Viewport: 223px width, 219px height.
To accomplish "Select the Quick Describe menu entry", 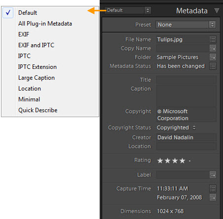I will pos(38,110).
